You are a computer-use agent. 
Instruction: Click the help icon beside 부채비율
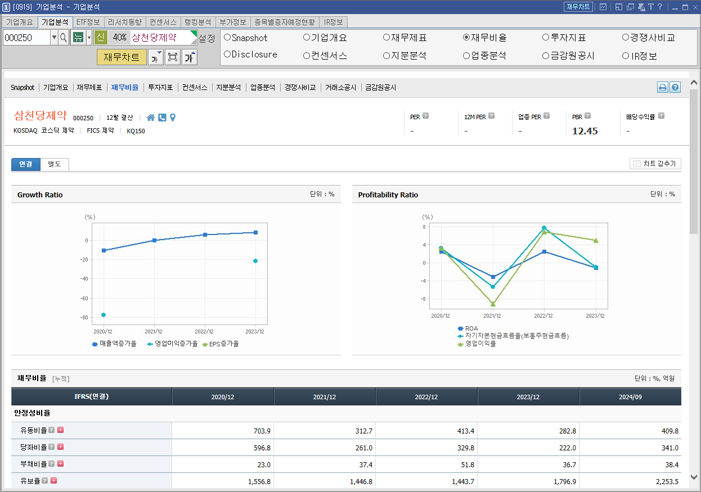point(52,464)
